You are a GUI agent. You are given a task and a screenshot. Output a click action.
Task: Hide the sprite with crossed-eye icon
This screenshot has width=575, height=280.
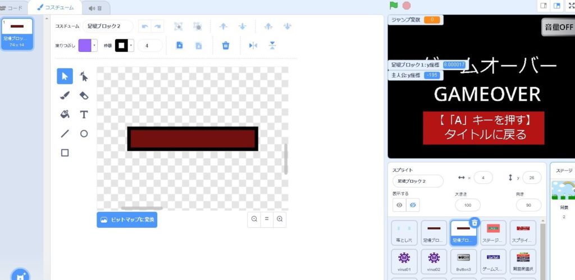tap(413, 205)
